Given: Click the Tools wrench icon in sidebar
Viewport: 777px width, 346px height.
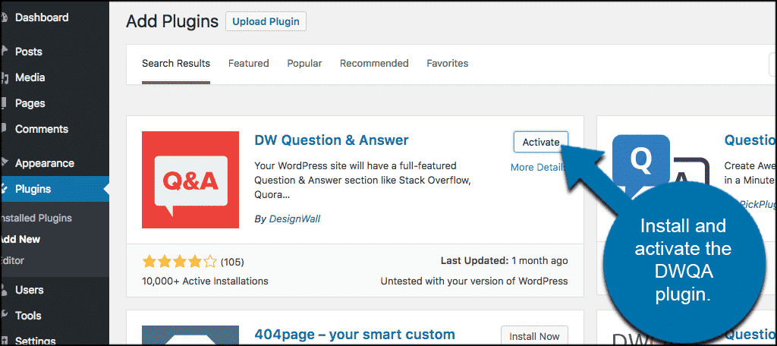Looking at the screenshot, I should (x=5, y=315).
